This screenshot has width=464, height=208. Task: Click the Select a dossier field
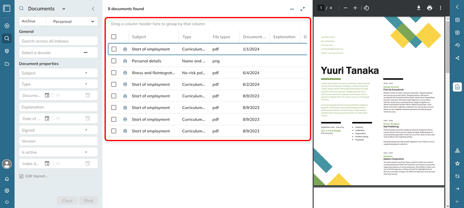click(58, 53)
